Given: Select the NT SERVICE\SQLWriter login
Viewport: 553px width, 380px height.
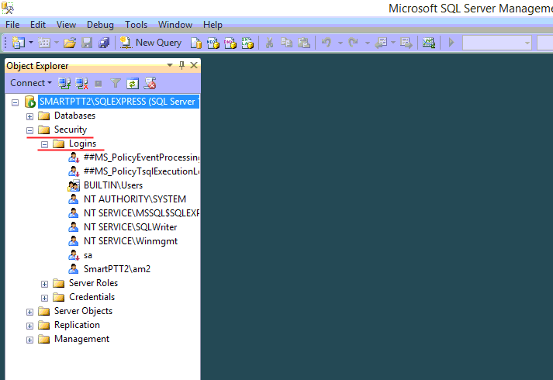Looking at the screenshot, I should [130, 227].
